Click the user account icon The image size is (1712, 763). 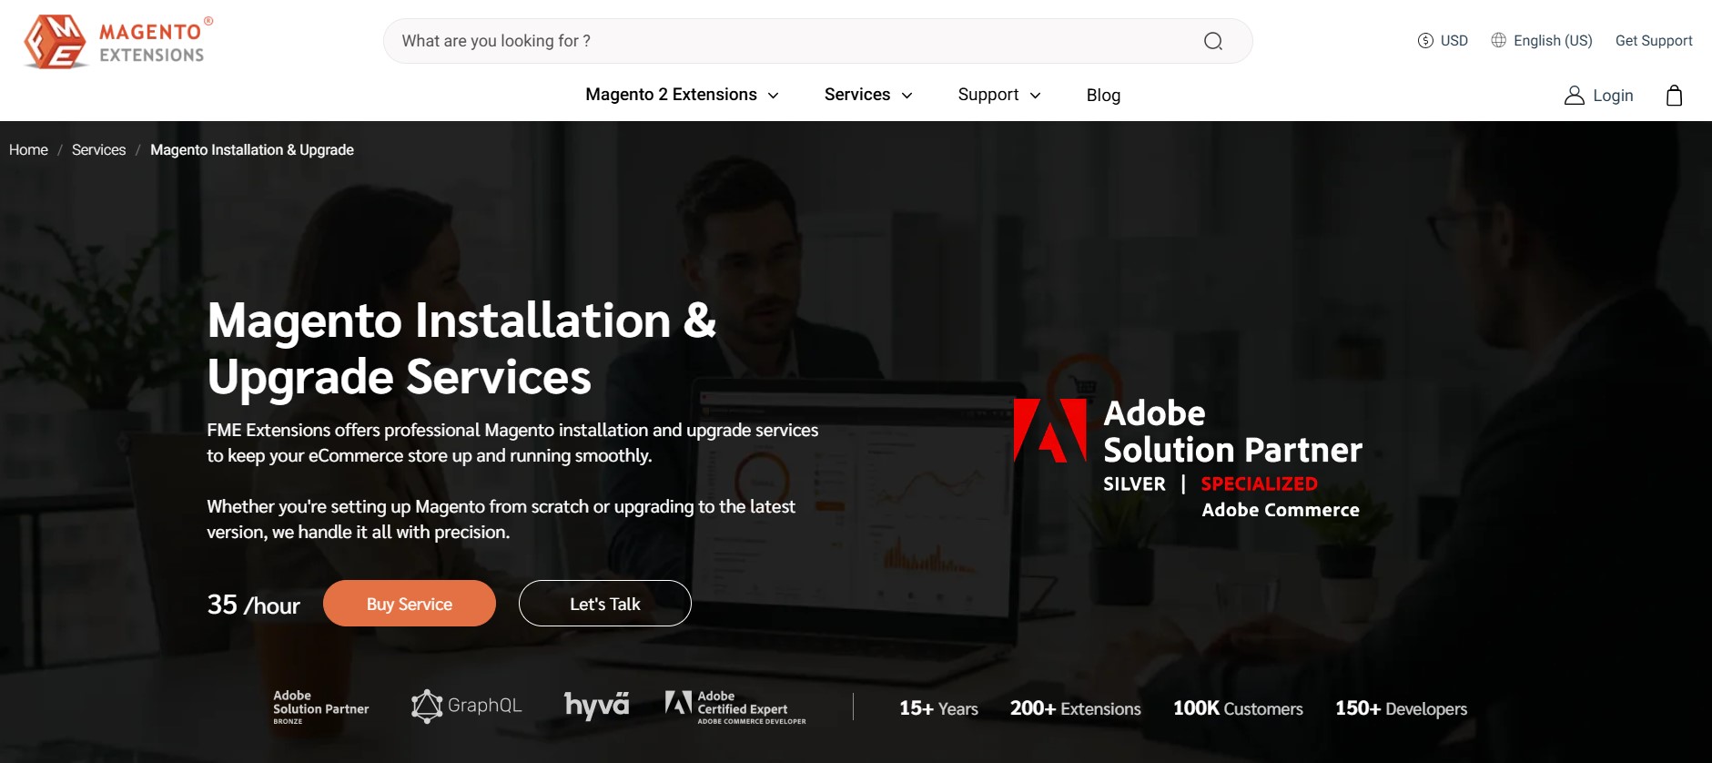click(x=1574, y=96)
